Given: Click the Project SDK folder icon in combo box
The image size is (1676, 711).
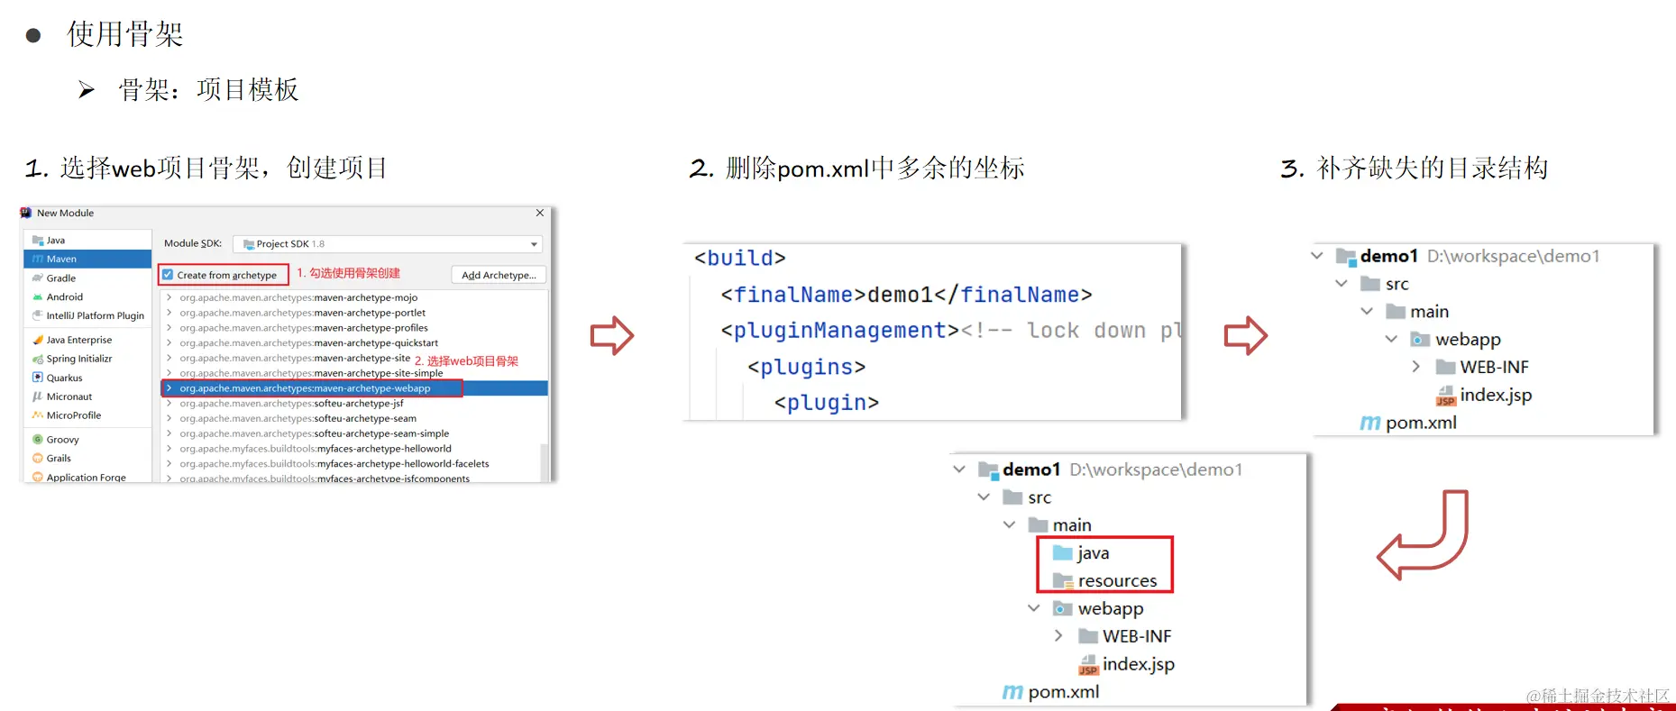Looking at the screenshot, I should pyautogui.click(x=249, y=244).
